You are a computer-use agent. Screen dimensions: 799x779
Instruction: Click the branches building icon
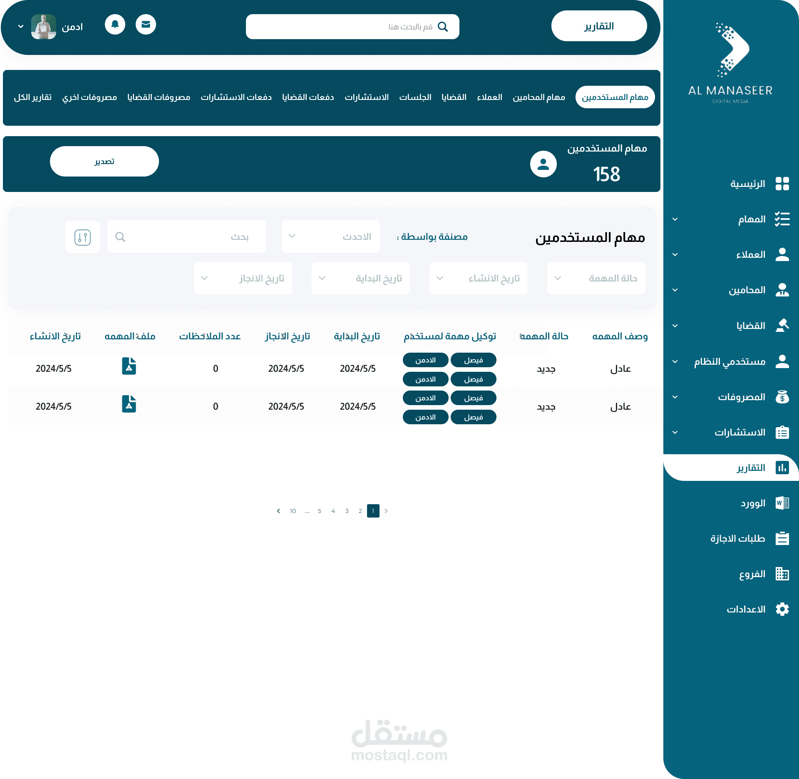[x=782, y=574]
